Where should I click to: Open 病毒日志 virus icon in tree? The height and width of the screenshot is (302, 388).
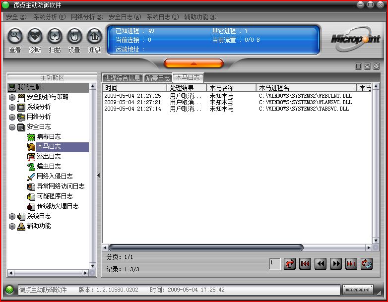pyautogui.click(x=31, y=137)
